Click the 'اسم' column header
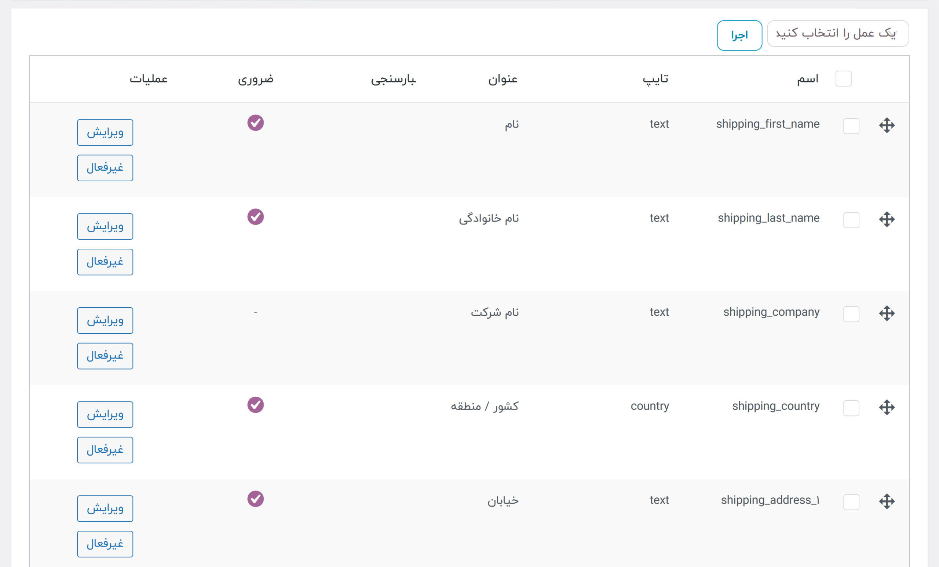Viewport: 939px width, 567px height. tap(808, 79)
